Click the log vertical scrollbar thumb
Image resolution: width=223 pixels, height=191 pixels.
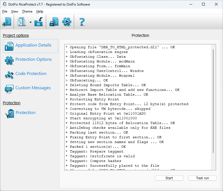[213, 101]
